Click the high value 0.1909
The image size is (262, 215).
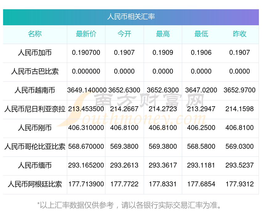[x=163, y=53]
